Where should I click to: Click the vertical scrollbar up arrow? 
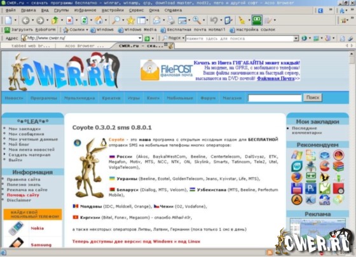pyautogui.click(x=352, y=54)
